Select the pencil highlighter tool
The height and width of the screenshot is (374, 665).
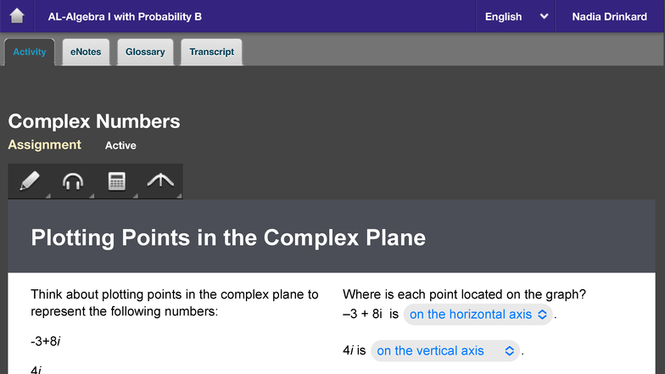(x=30, y=181)
